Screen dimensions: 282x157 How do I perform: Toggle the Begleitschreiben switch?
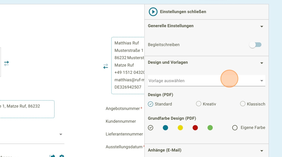[x=255, y=45]
